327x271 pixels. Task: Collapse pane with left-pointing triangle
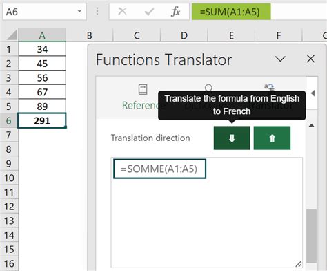313,93
